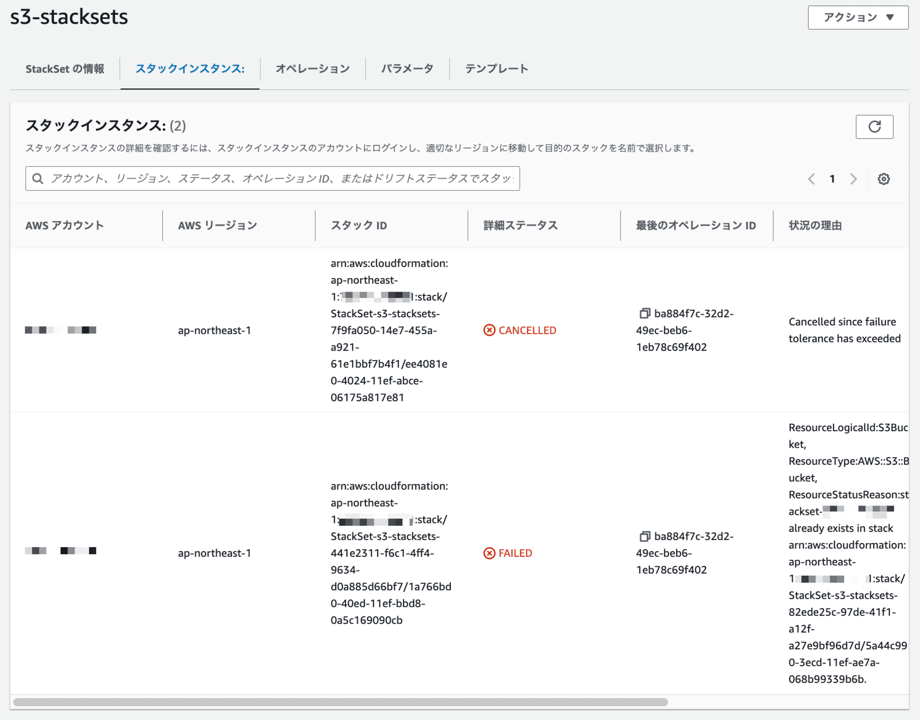Viewport: 920px width, 720px height.
Task: Click ap-northeast-1 in the CANCELLED row
Action: [x=214, y=330]
